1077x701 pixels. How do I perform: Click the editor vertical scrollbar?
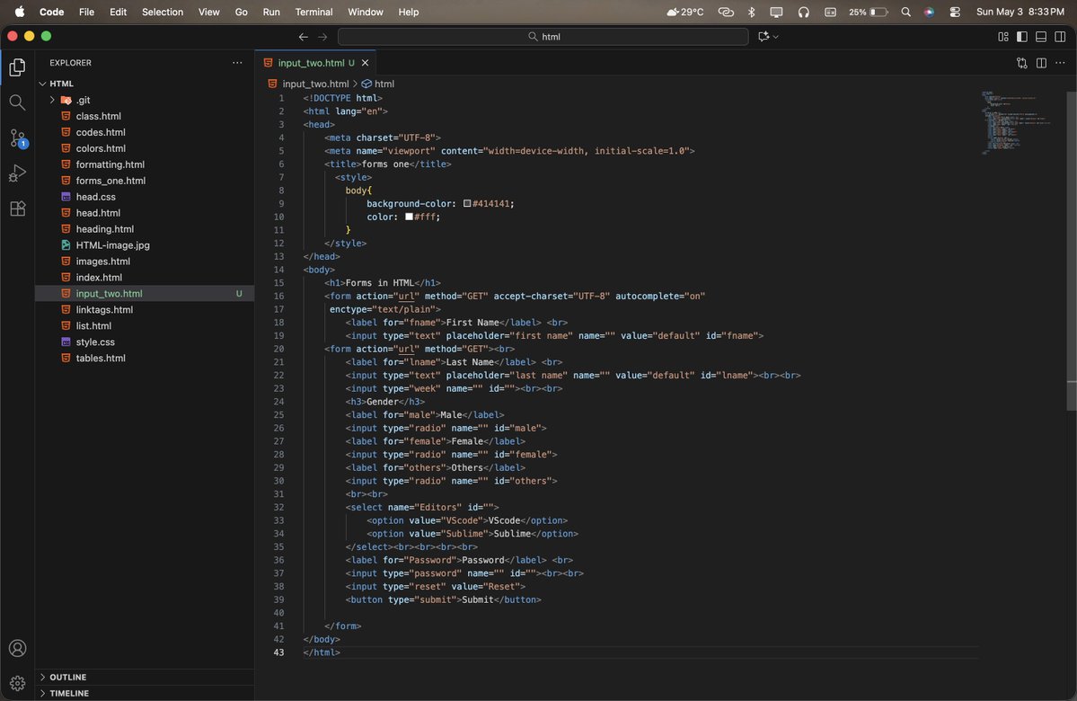point(1071,251)
